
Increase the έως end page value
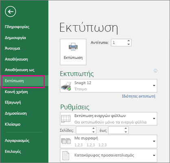point(126,128)
